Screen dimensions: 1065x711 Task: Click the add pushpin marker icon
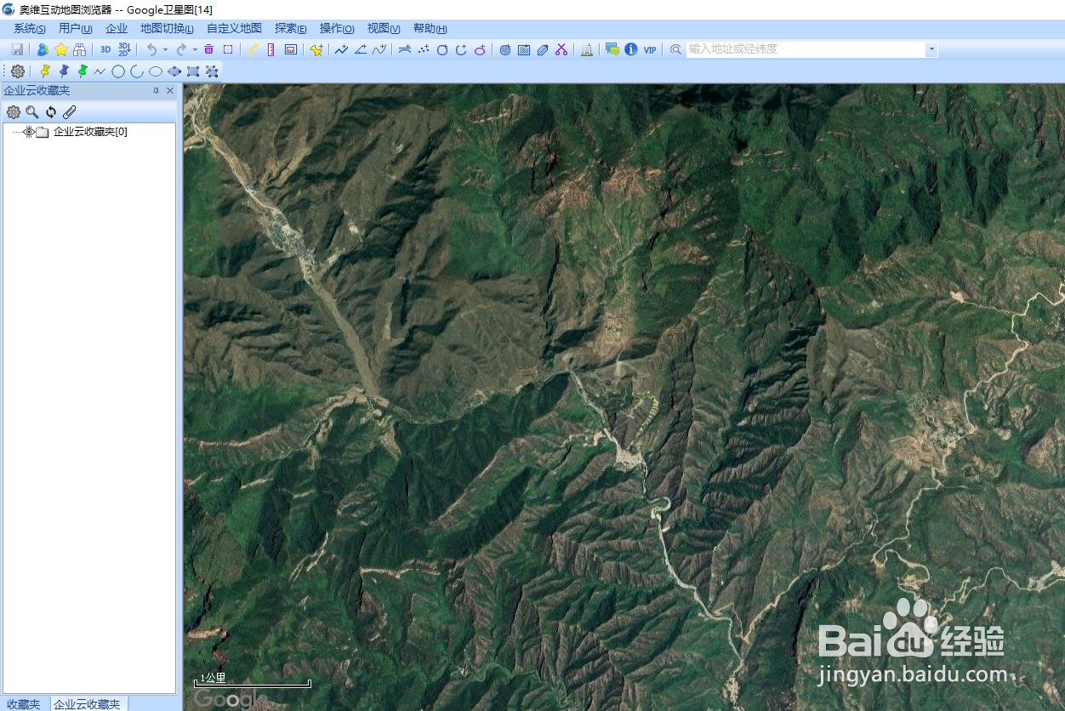tap(316, 50)
